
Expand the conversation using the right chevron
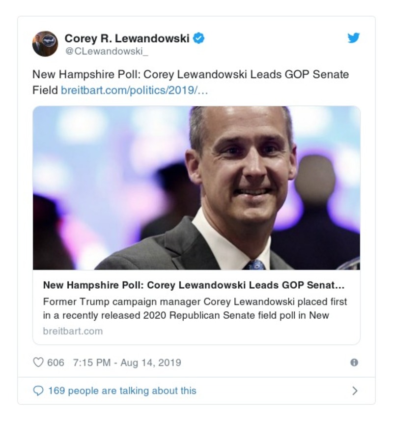[355, 391]
